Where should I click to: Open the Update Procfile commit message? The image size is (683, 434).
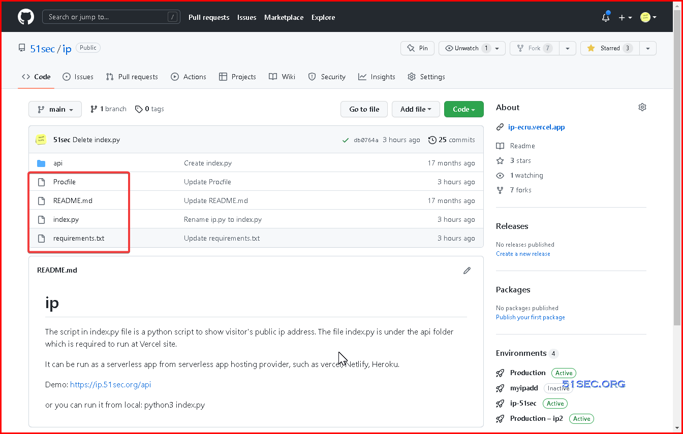tap(207, 182)
